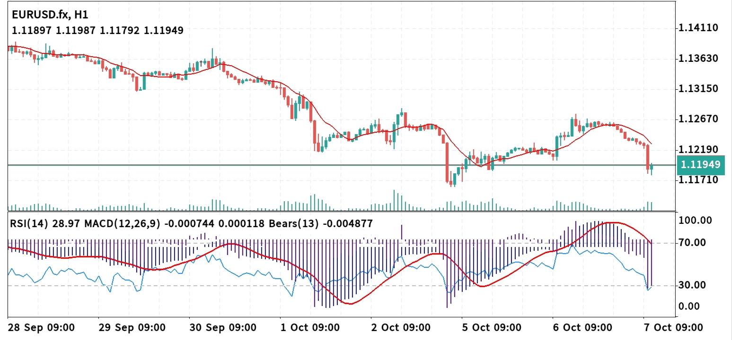Click the 5 Oct 09:00 time label
Screen dimensions: 732x340
point(492,328)
